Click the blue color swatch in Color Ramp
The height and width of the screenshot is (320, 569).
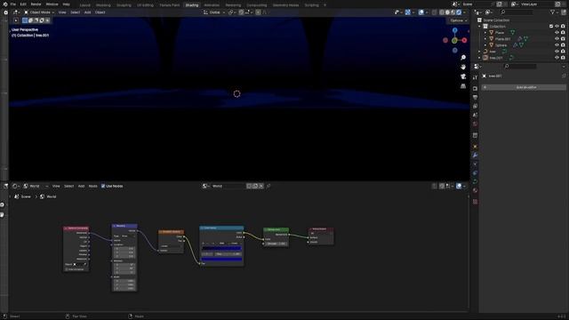pyautogui.click(x=221, y=259)
